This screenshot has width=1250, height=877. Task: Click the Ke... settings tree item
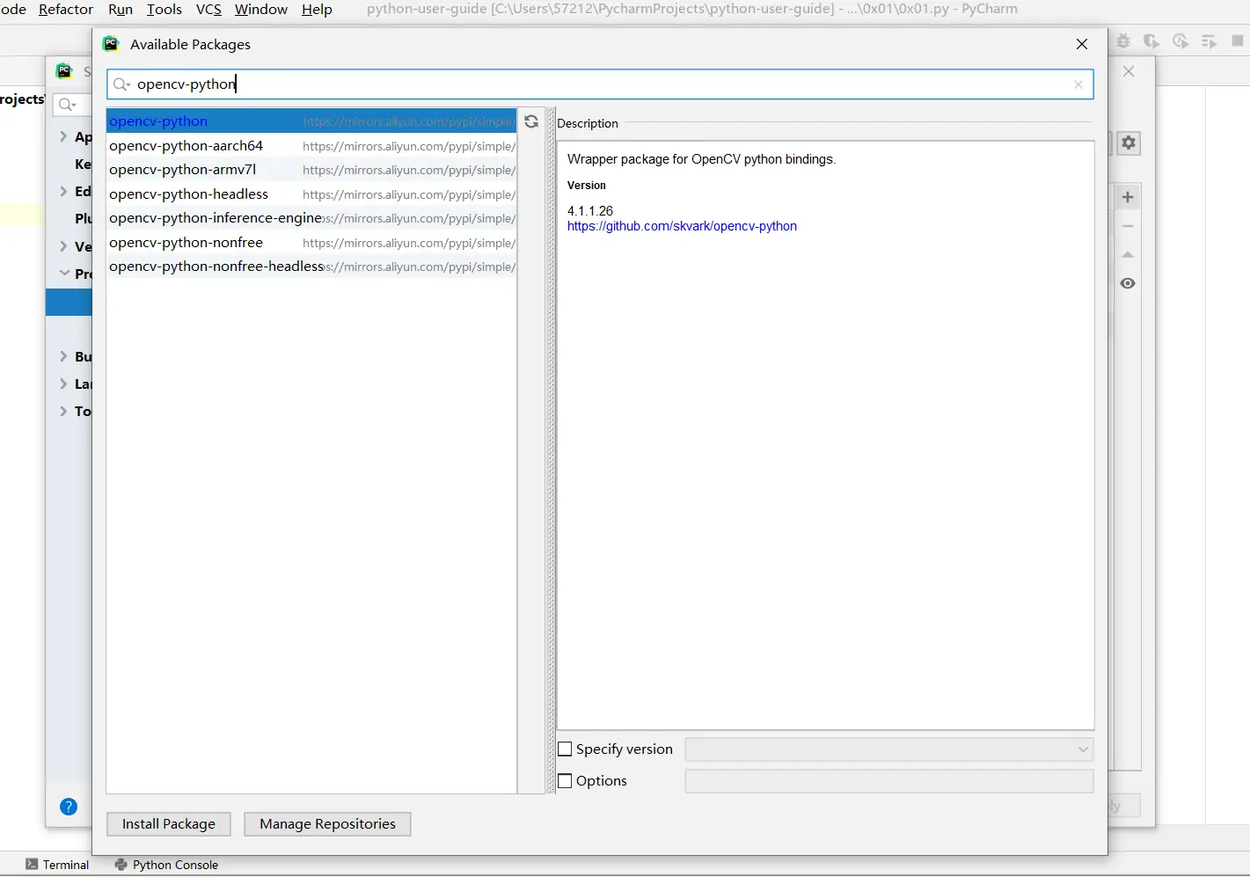83,164
